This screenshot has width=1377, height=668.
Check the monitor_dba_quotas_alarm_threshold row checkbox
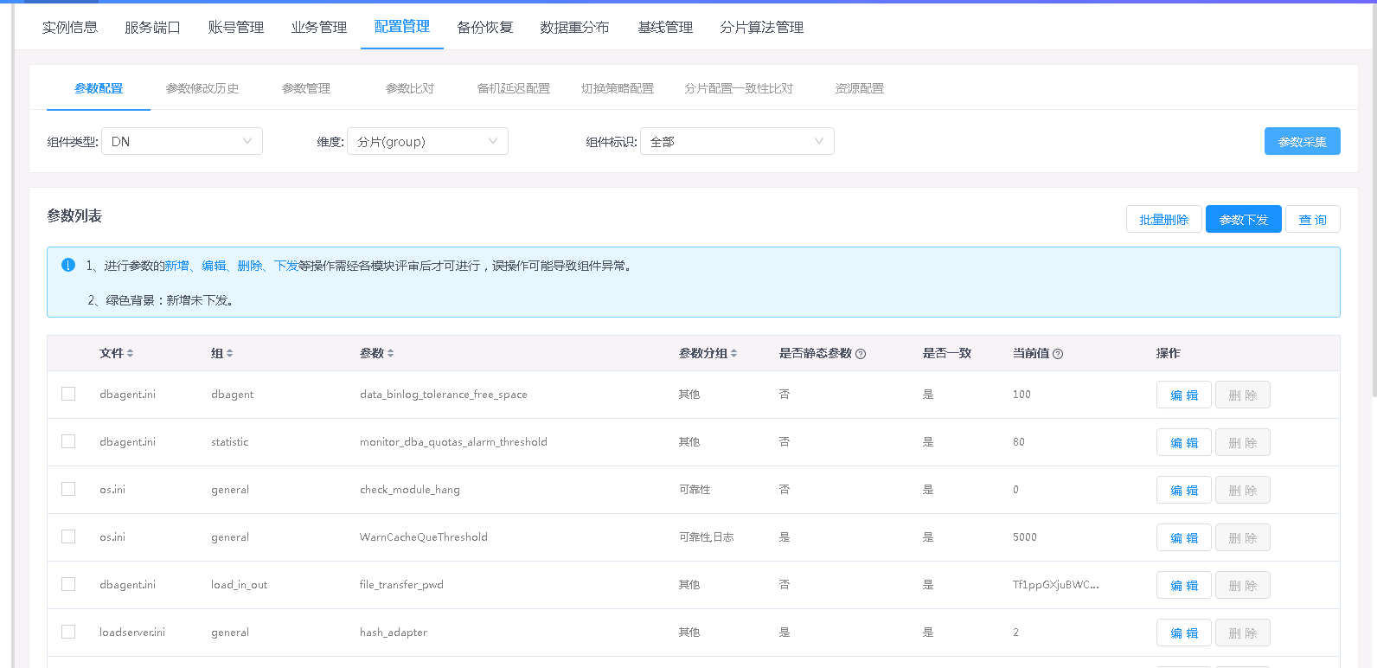pos(68,441)
